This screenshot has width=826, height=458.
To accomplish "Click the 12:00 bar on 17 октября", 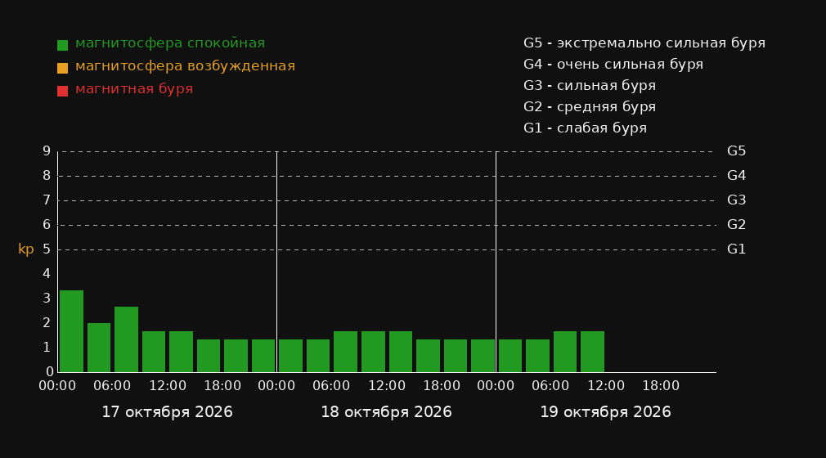I will click(x=182, y=352).
